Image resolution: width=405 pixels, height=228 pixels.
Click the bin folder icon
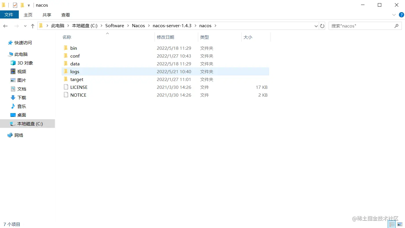66,48
